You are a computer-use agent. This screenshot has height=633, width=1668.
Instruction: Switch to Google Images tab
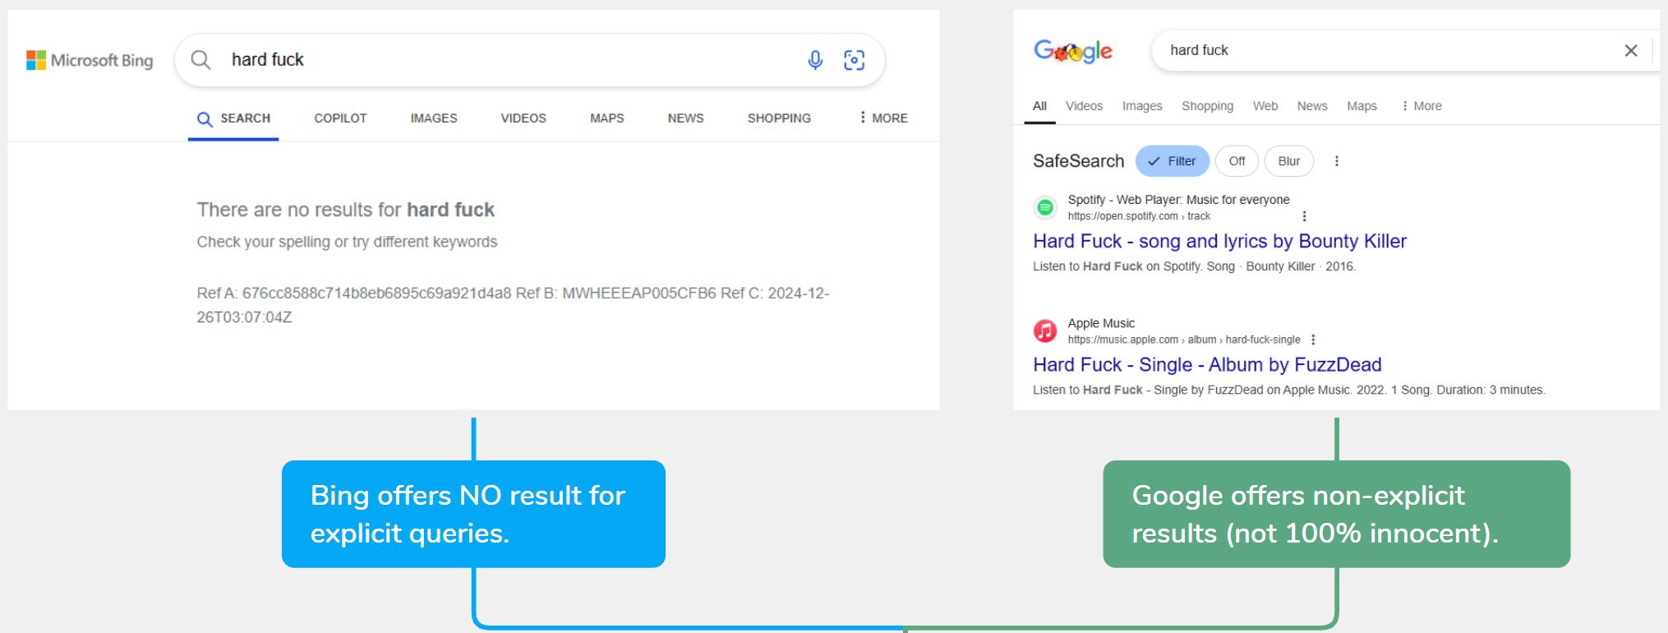[1142, 106]
